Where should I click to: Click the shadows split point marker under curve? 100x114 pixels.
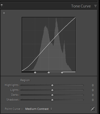pyautogui.click(x=35, y=72)
